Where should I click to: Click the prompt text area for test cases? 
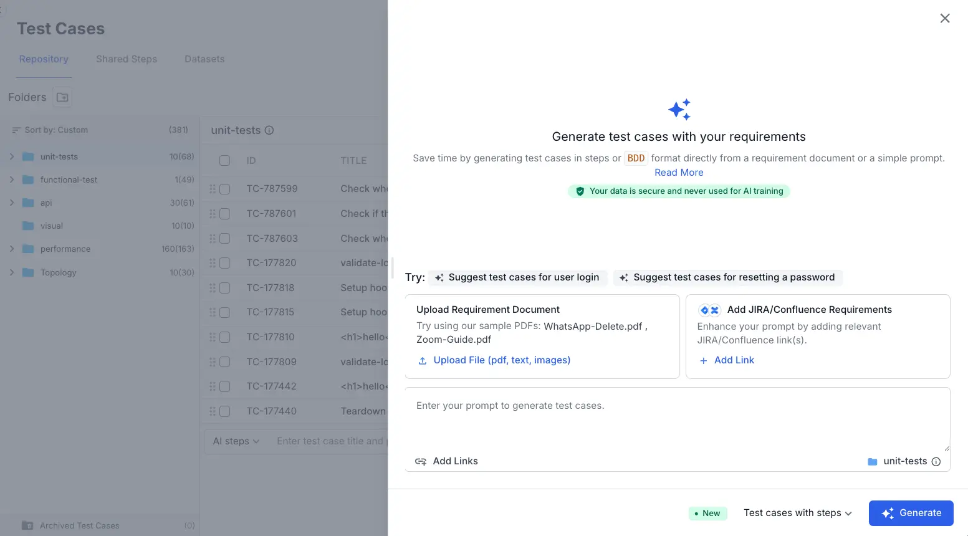tap(677, 418)
